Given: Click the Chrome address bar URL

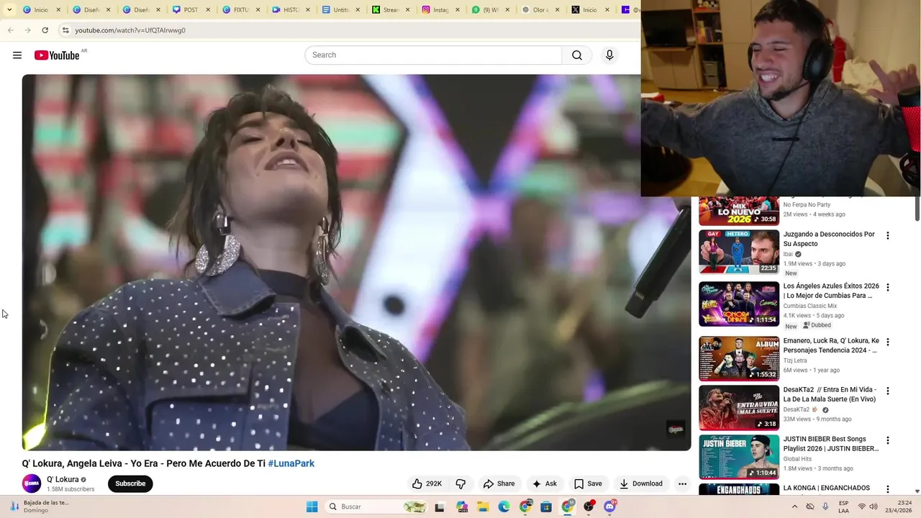Looking at the screenshot, I should point(130,30).
